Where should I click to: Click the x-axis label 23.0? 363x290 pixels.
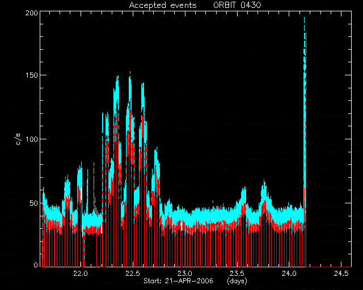[x=185, y=274]
